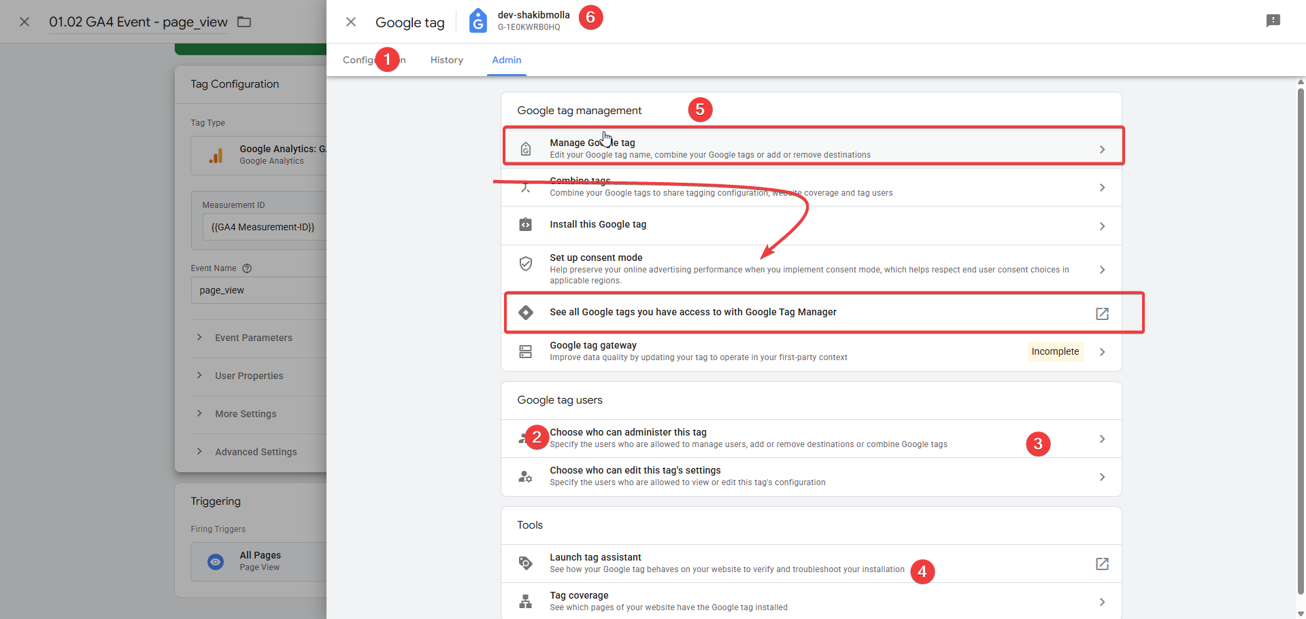Click the Google Analytics tag type card
1306x619 pixels.
(259, 156)
